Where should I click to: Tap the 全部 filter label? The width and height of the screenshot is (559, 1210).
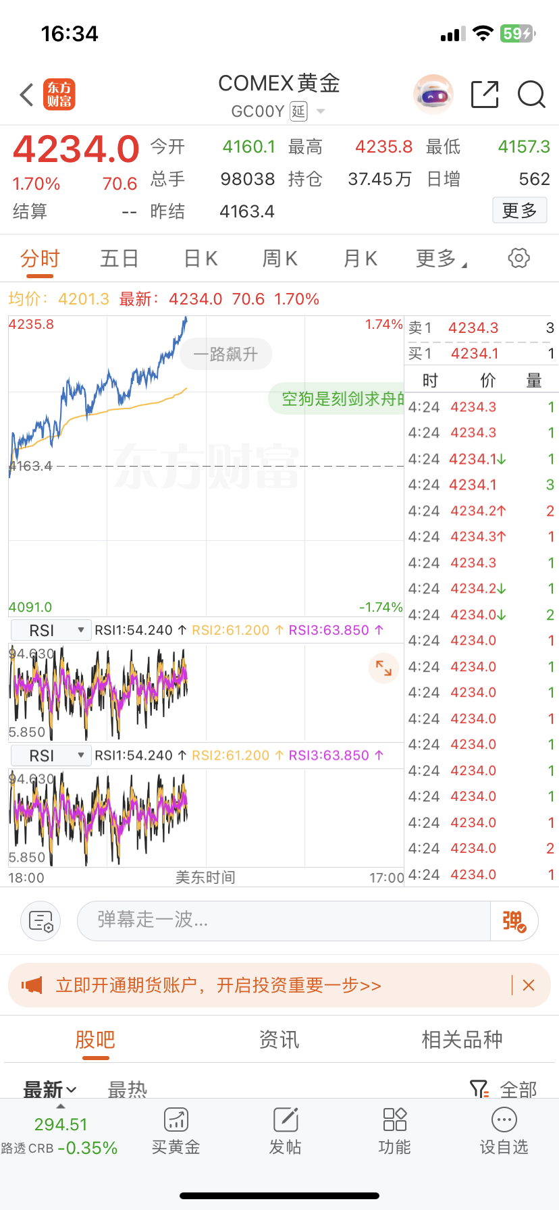click(x=518, y=1089)
